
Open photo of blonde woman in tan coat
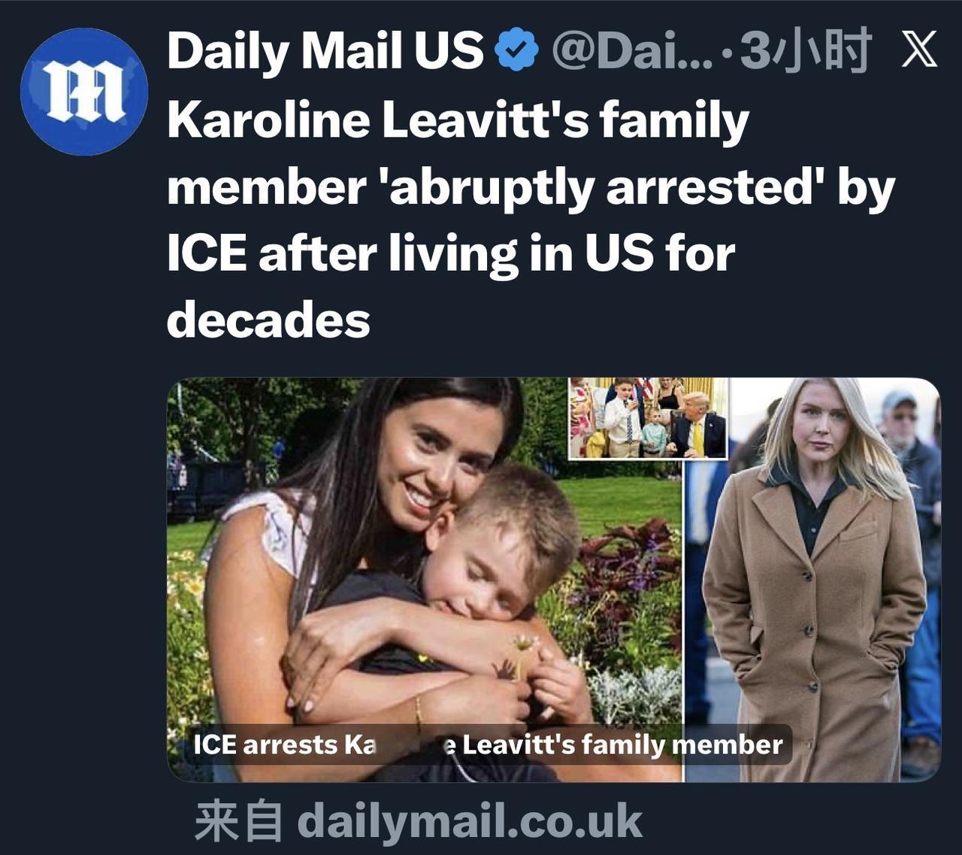(x=812, y=579)
